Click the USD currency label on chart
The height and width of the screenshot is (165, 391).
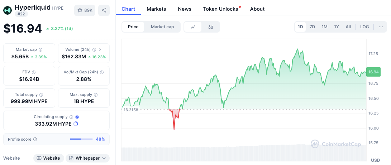[375, 160]
